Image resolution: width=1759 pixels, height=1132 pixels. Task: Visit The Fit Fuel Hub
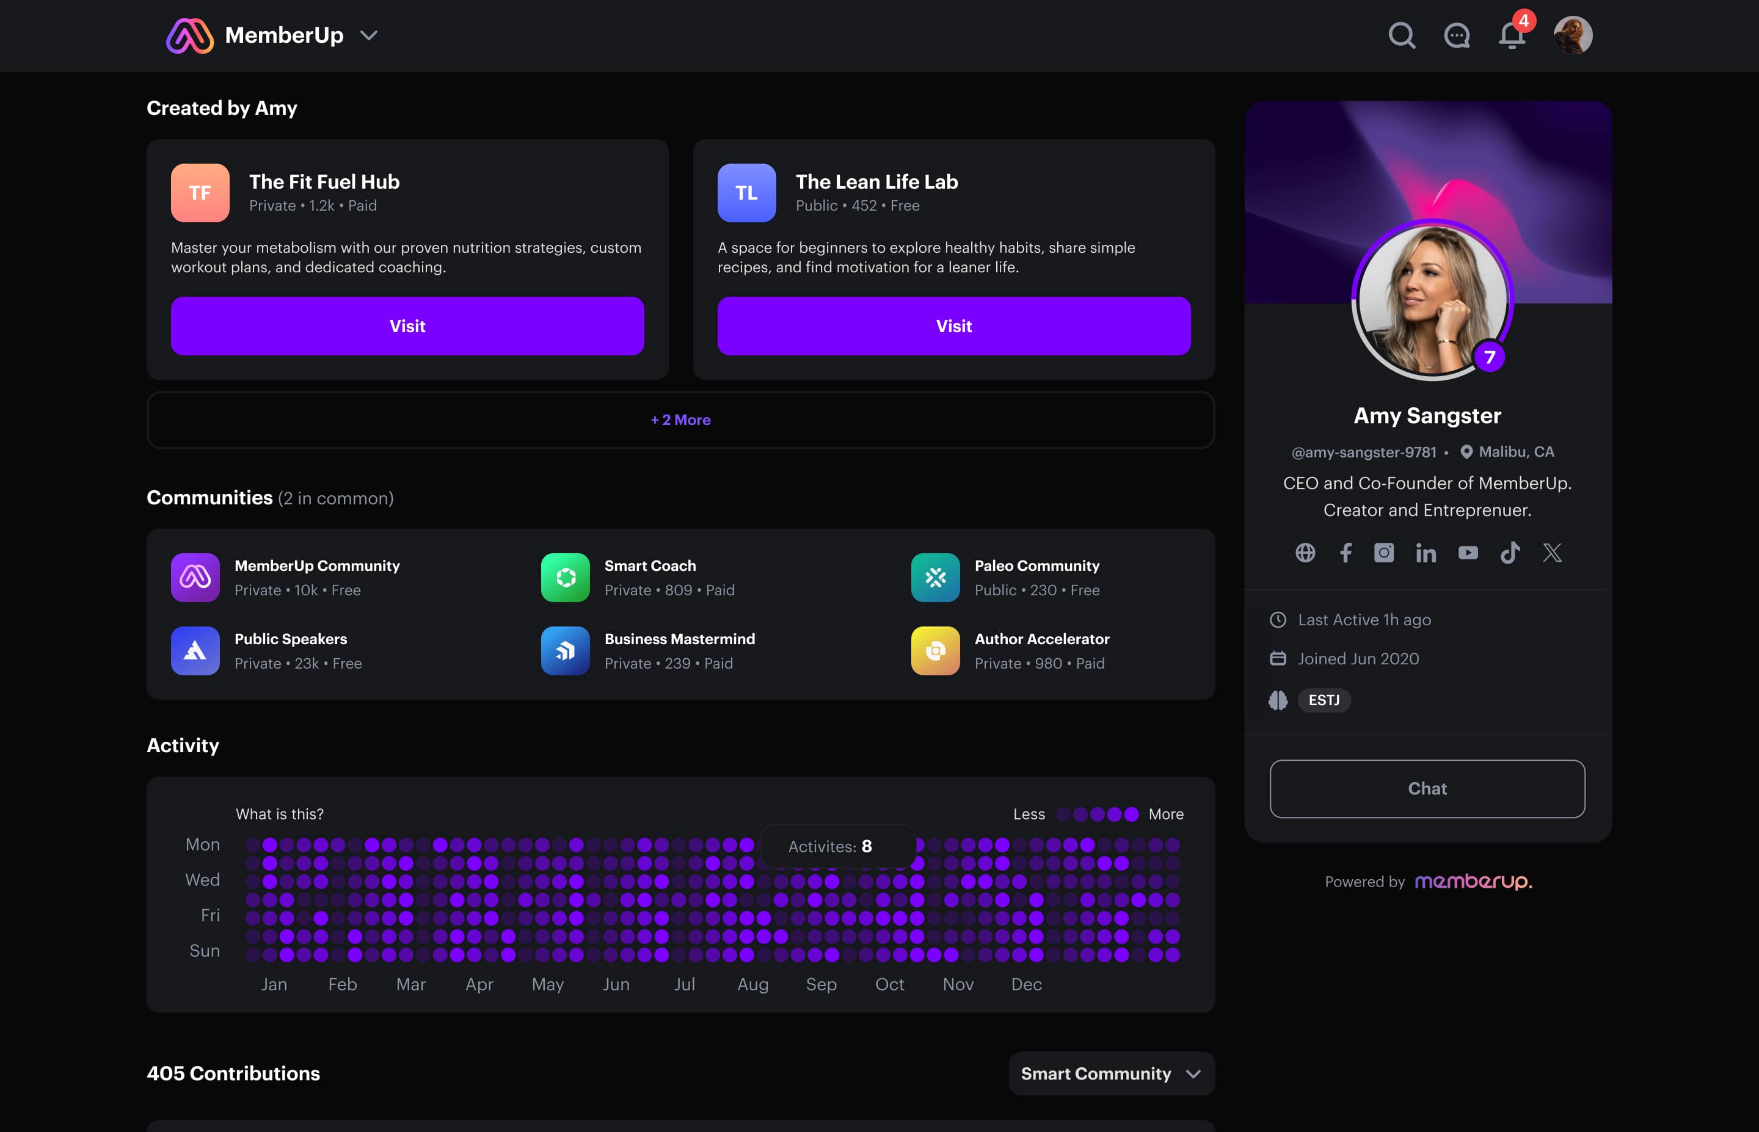coord(407,327)
